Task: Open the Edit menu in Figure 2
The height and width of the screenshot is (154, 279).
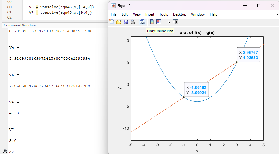Action: 125,14
